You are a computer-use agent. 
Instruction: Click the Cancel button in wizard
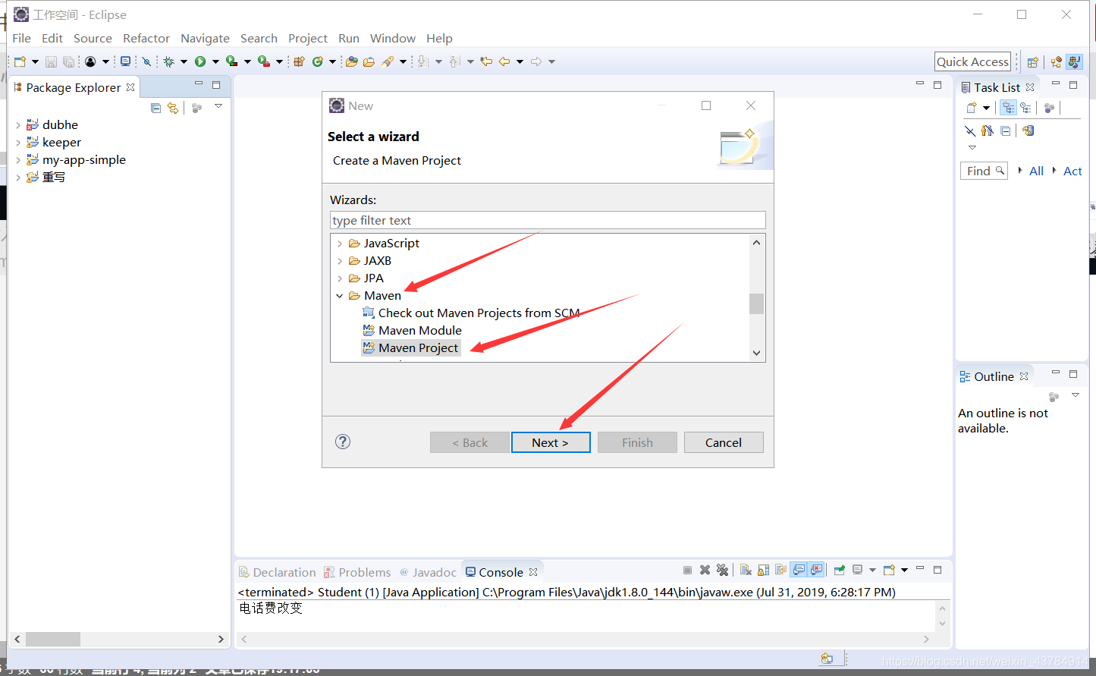(724, 442)
